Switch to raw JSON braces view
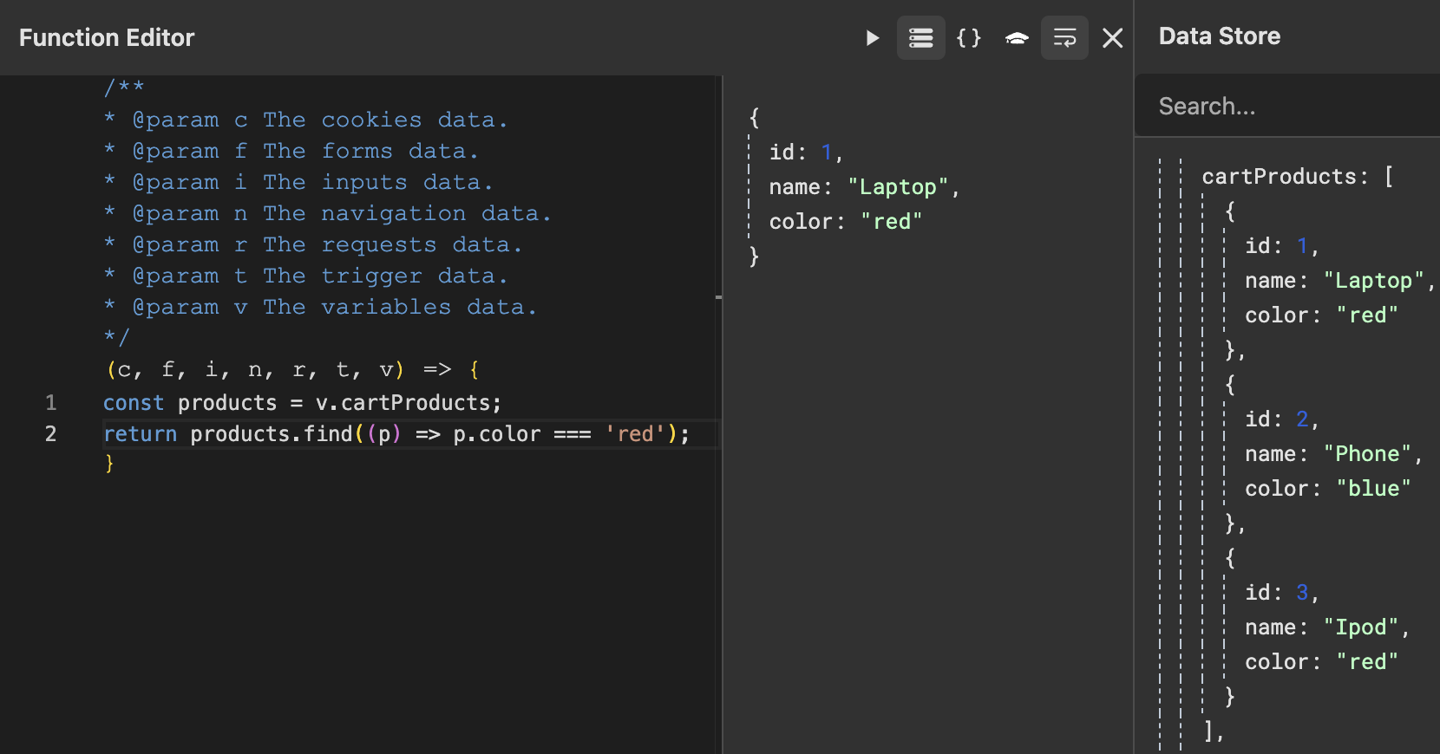This screenshot has width=1440, height=754. [968, 38]
